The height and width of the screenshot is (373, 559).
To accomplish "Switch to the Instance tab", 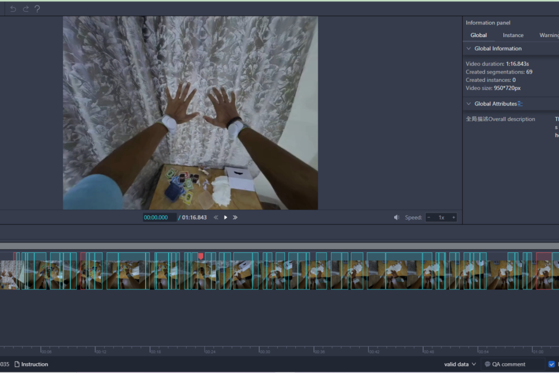I will coord(513,35).
